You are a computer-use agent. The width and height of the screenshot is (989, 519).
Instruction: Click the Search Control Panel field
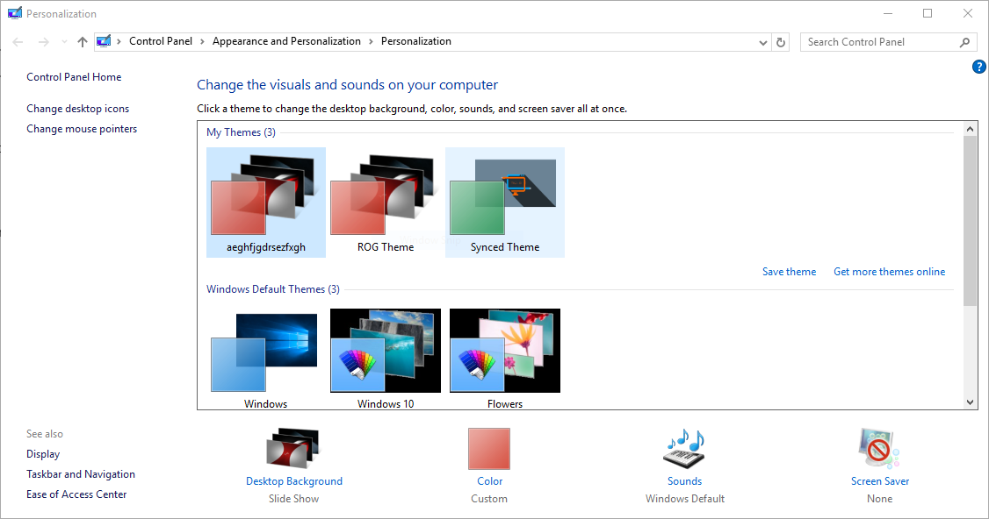tap(888, 42)
